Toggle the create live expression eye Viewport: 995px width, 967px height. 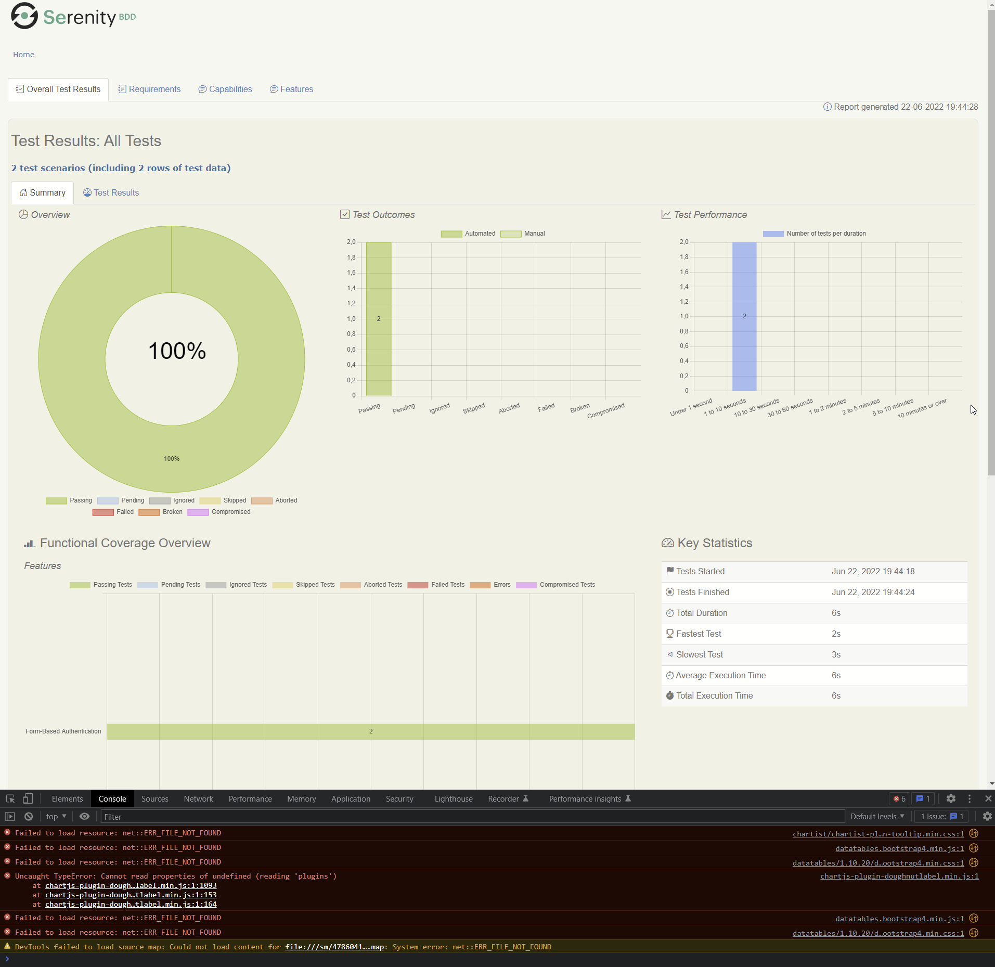(84, 817)
